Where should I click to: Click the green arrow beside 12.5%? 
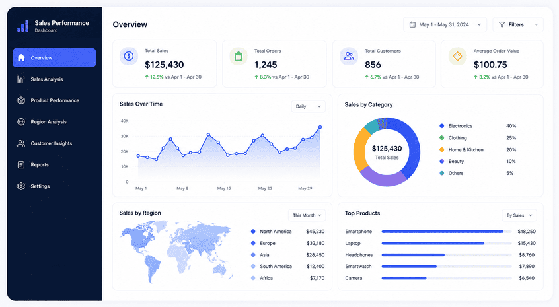tap(147, 77)
